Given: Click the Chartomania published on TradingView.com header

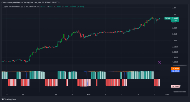Looking at the screenshot, I should pyautogui.click(x=30, y=2).
